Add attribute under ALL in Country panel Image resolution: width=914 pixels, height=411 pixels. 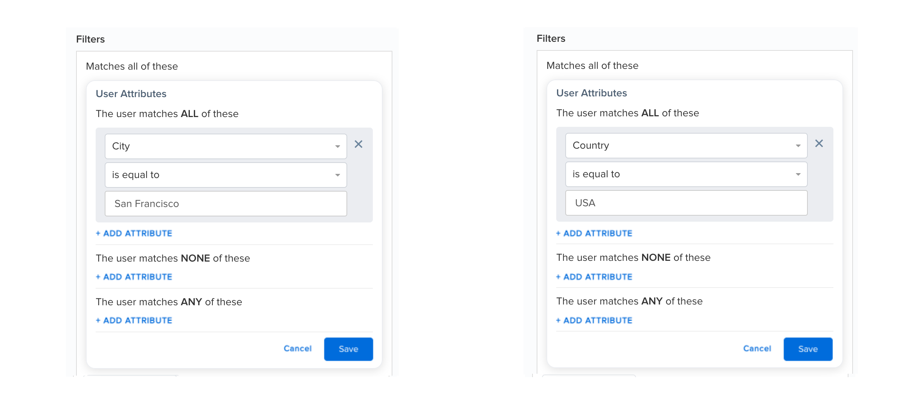(594, 233)
